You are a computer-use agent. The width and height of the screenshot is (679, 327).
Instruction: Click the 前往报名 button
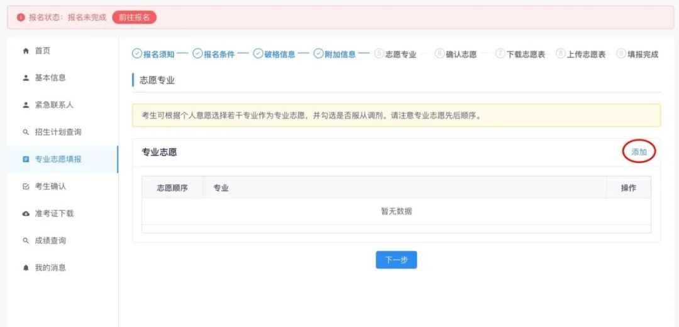coord(135,18)
